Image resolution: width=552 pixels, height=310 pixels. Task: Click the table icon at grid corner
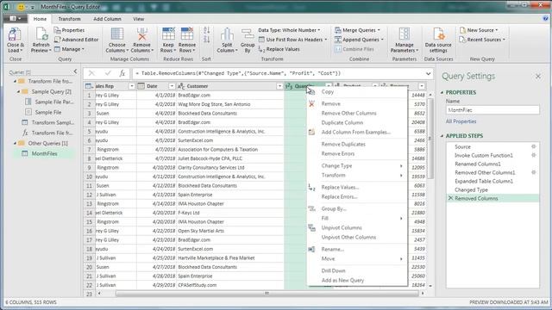tap(89, 86)
